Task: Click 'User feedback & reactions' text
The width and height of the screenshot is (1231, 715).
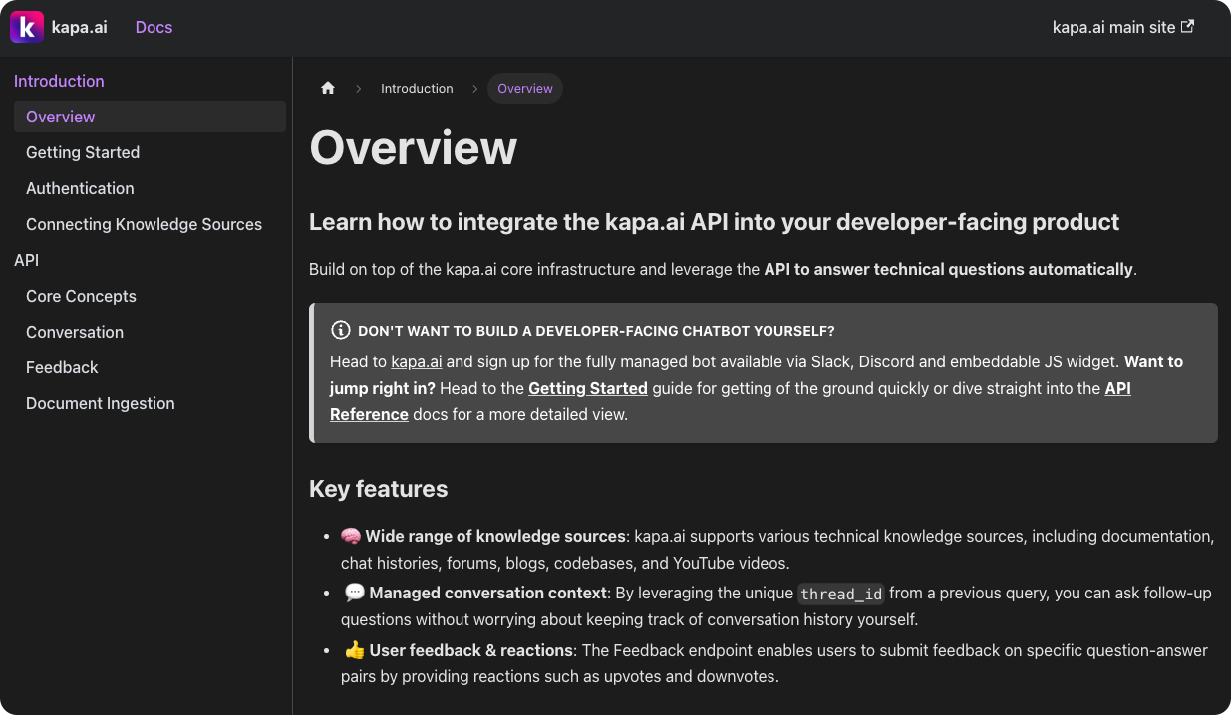Action: point(471,650)
